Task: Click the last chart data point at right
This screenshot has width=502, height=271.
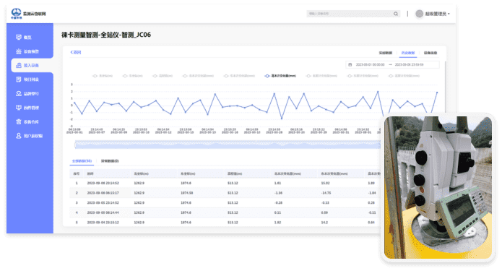Action: coord(437,93)
